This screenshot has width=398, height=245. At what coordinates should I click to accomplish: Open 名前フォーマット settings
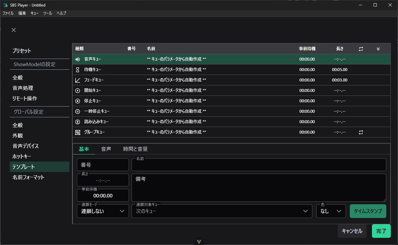39,177
